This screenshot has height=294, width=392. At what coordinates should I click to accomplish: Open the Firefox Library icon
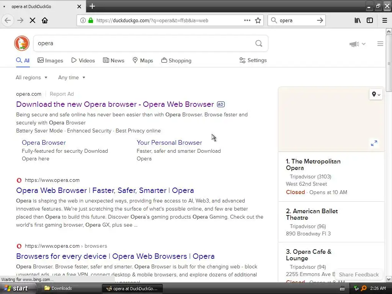click(x=358, y=20)
